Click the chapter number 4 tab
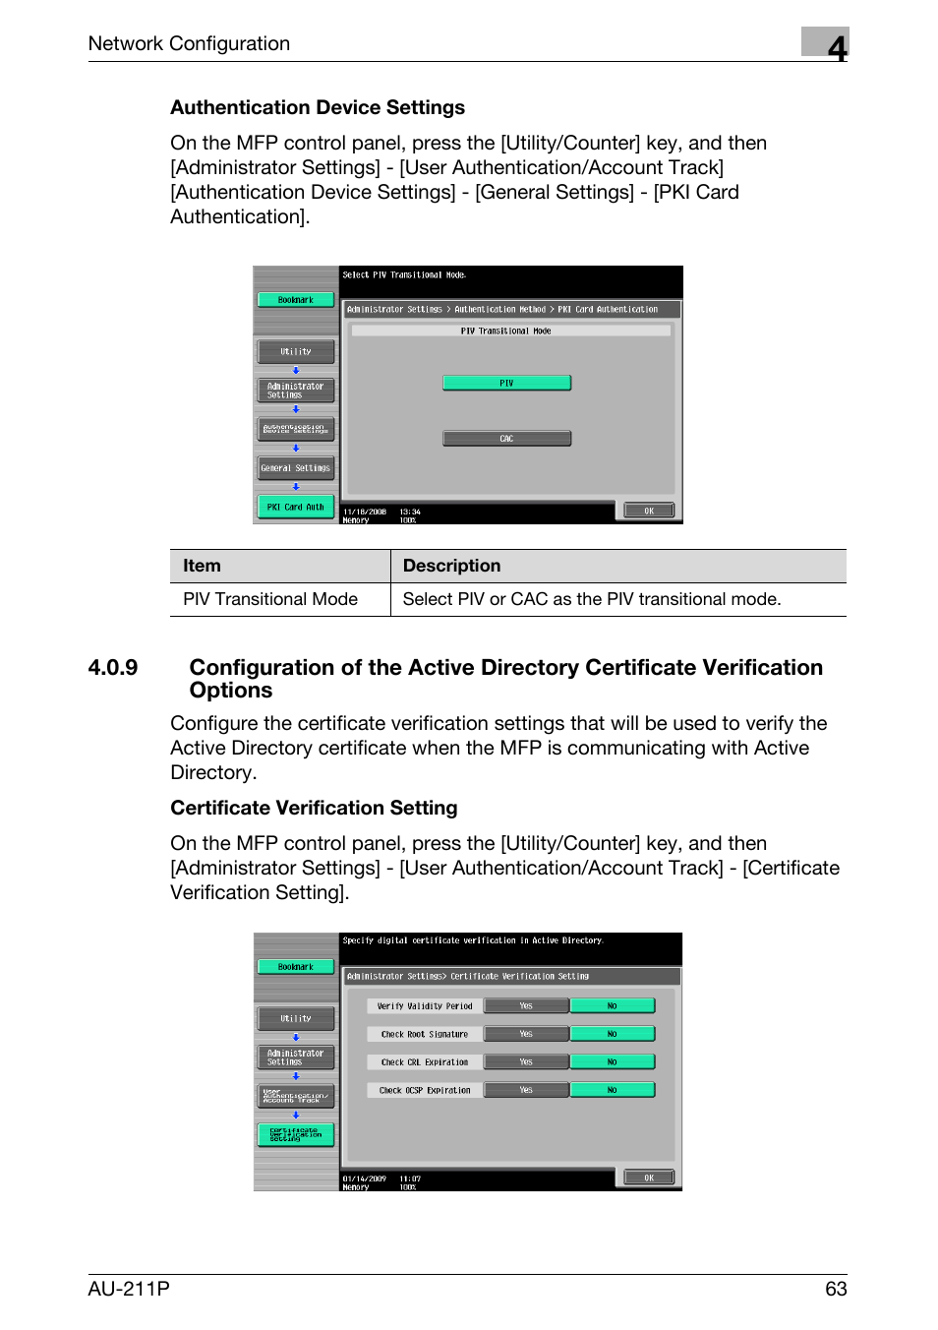 pyautogui.click(x=826, y=45)
